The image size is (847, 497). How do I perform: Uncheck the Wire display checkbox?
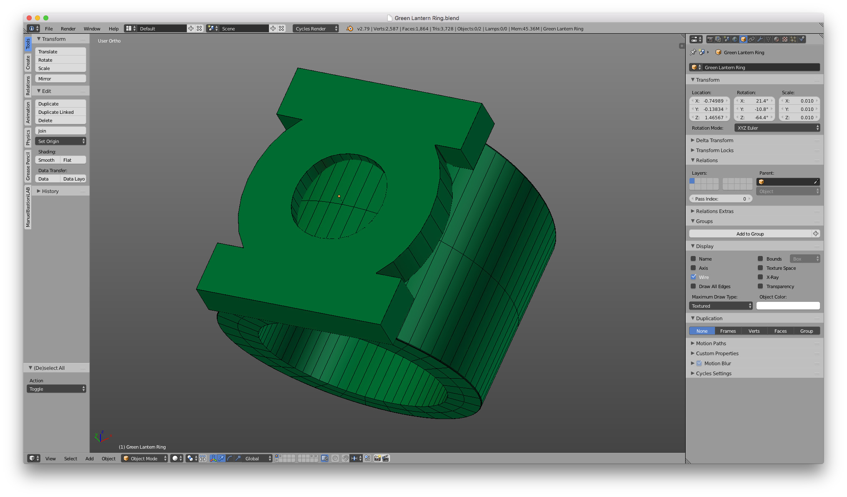(693, 277)
